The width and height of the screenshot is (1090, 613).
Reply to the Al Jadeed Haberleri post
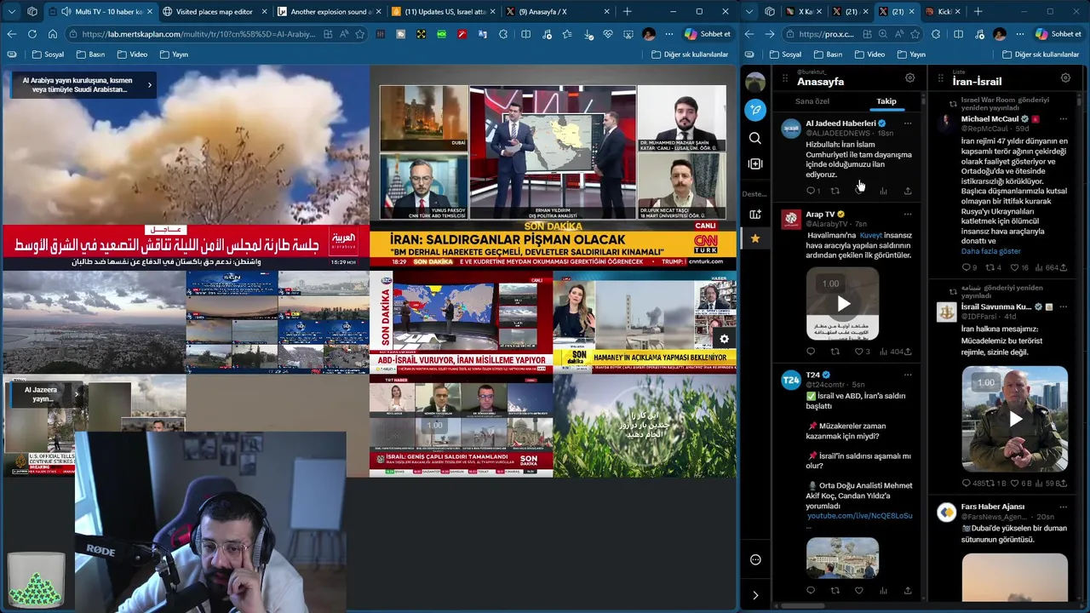click(811, 191)
